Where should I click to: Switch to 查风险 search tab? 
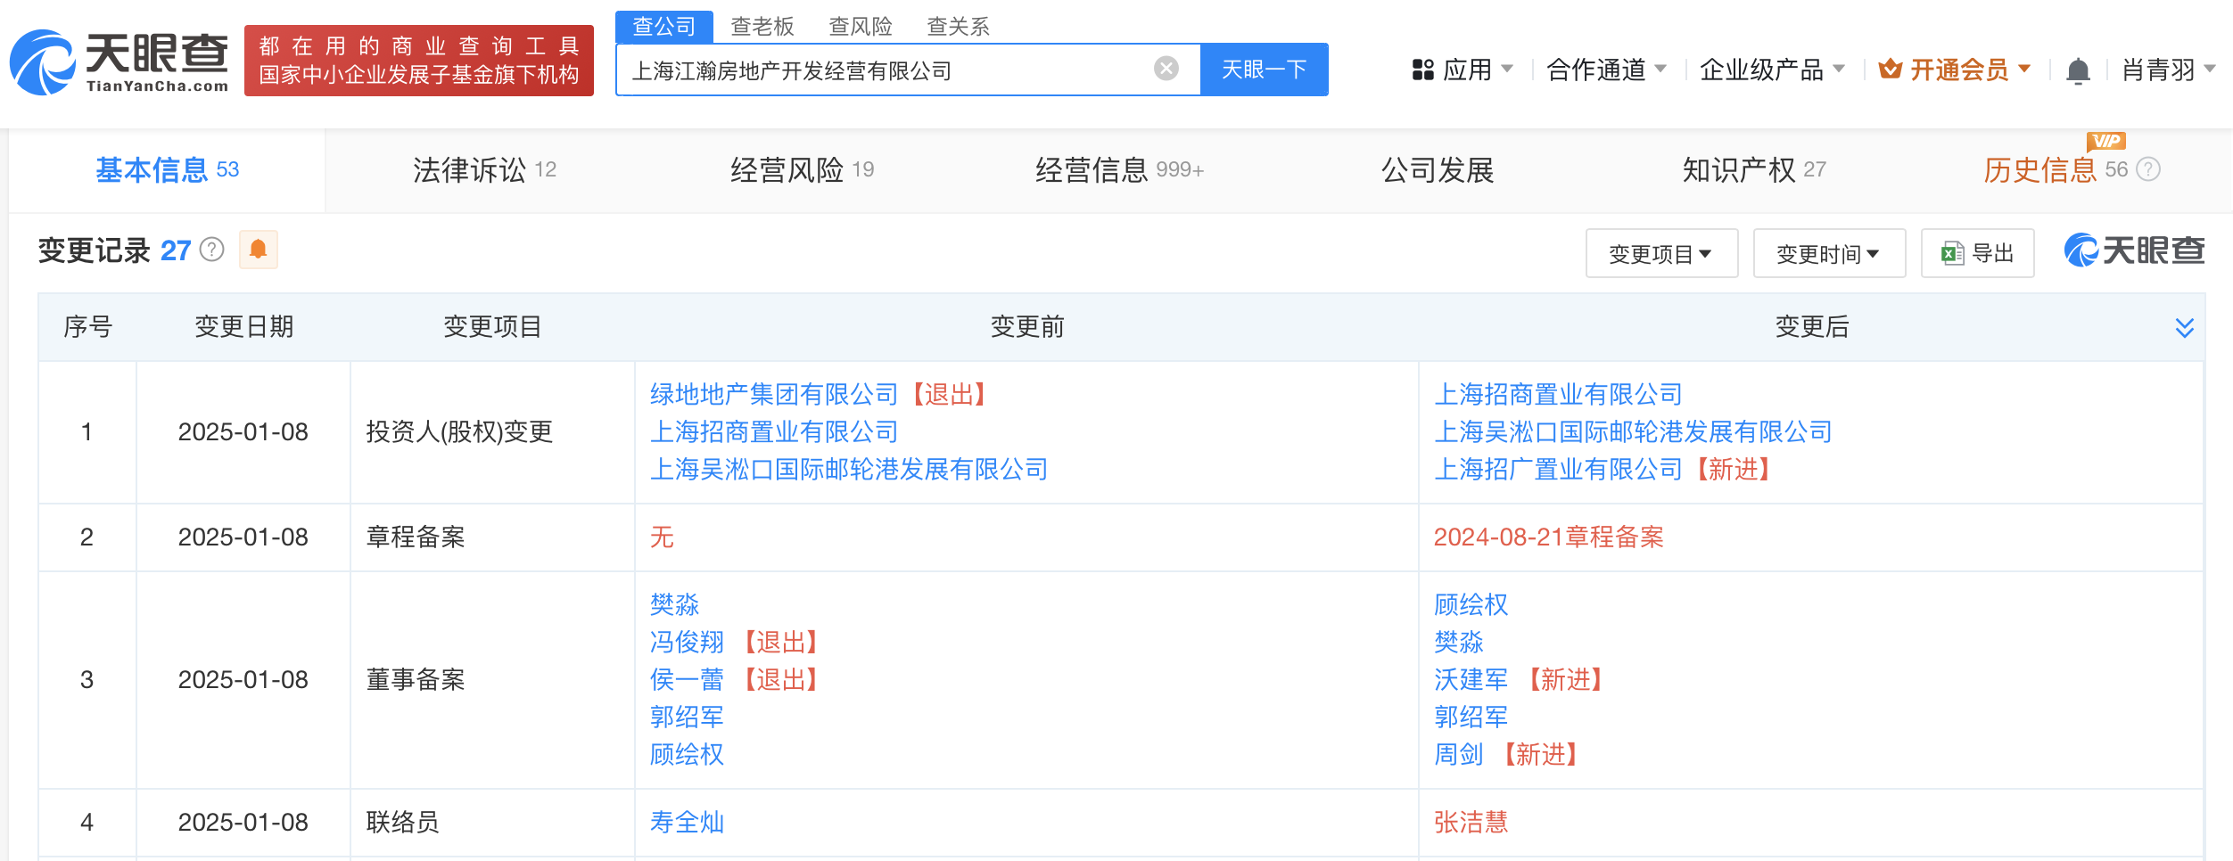pos(860,27)
